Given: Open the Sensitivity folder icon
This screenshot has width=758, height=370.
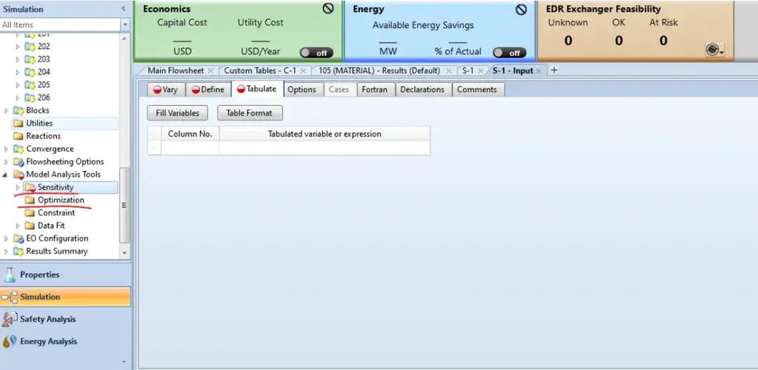Looking at the screenshot, I should click(30, 187).
